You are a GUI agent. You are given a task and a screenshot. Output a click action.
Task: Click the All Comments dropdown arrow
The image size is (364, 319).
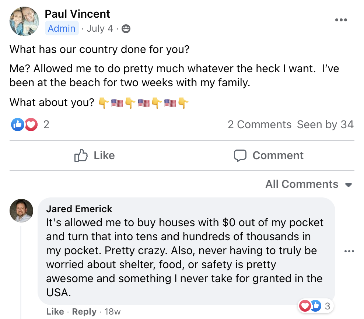tap(349, 185)
